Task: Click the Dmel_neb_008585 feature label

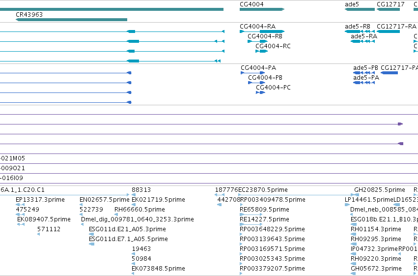Action: [384, 210]
